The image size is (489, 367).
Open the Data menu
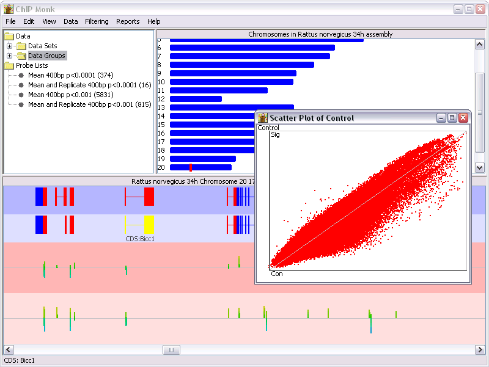point(71,21)
